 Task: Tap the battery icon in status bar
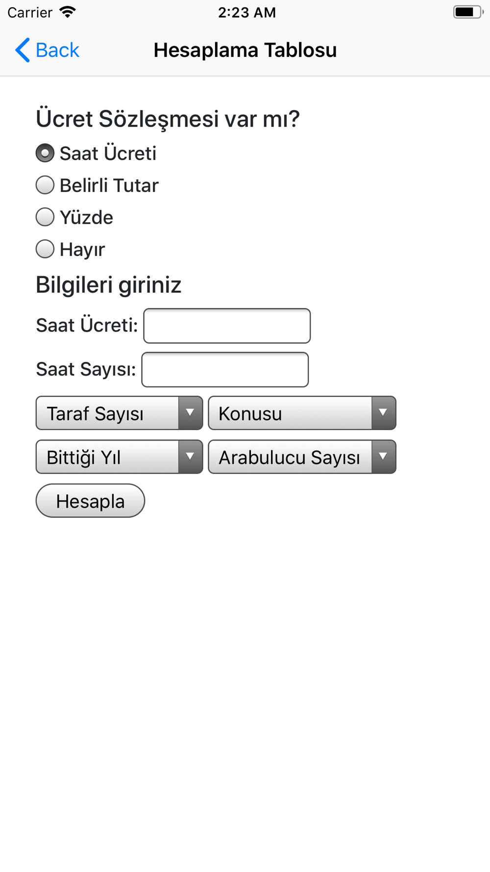tap(468, 12)
